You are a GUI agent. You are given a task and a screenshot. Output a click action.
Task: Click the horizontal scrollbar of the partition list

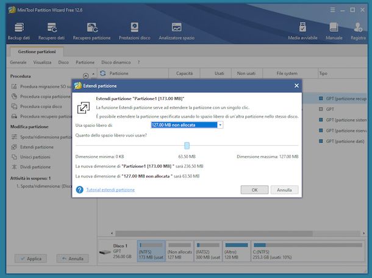pos(214,233)
